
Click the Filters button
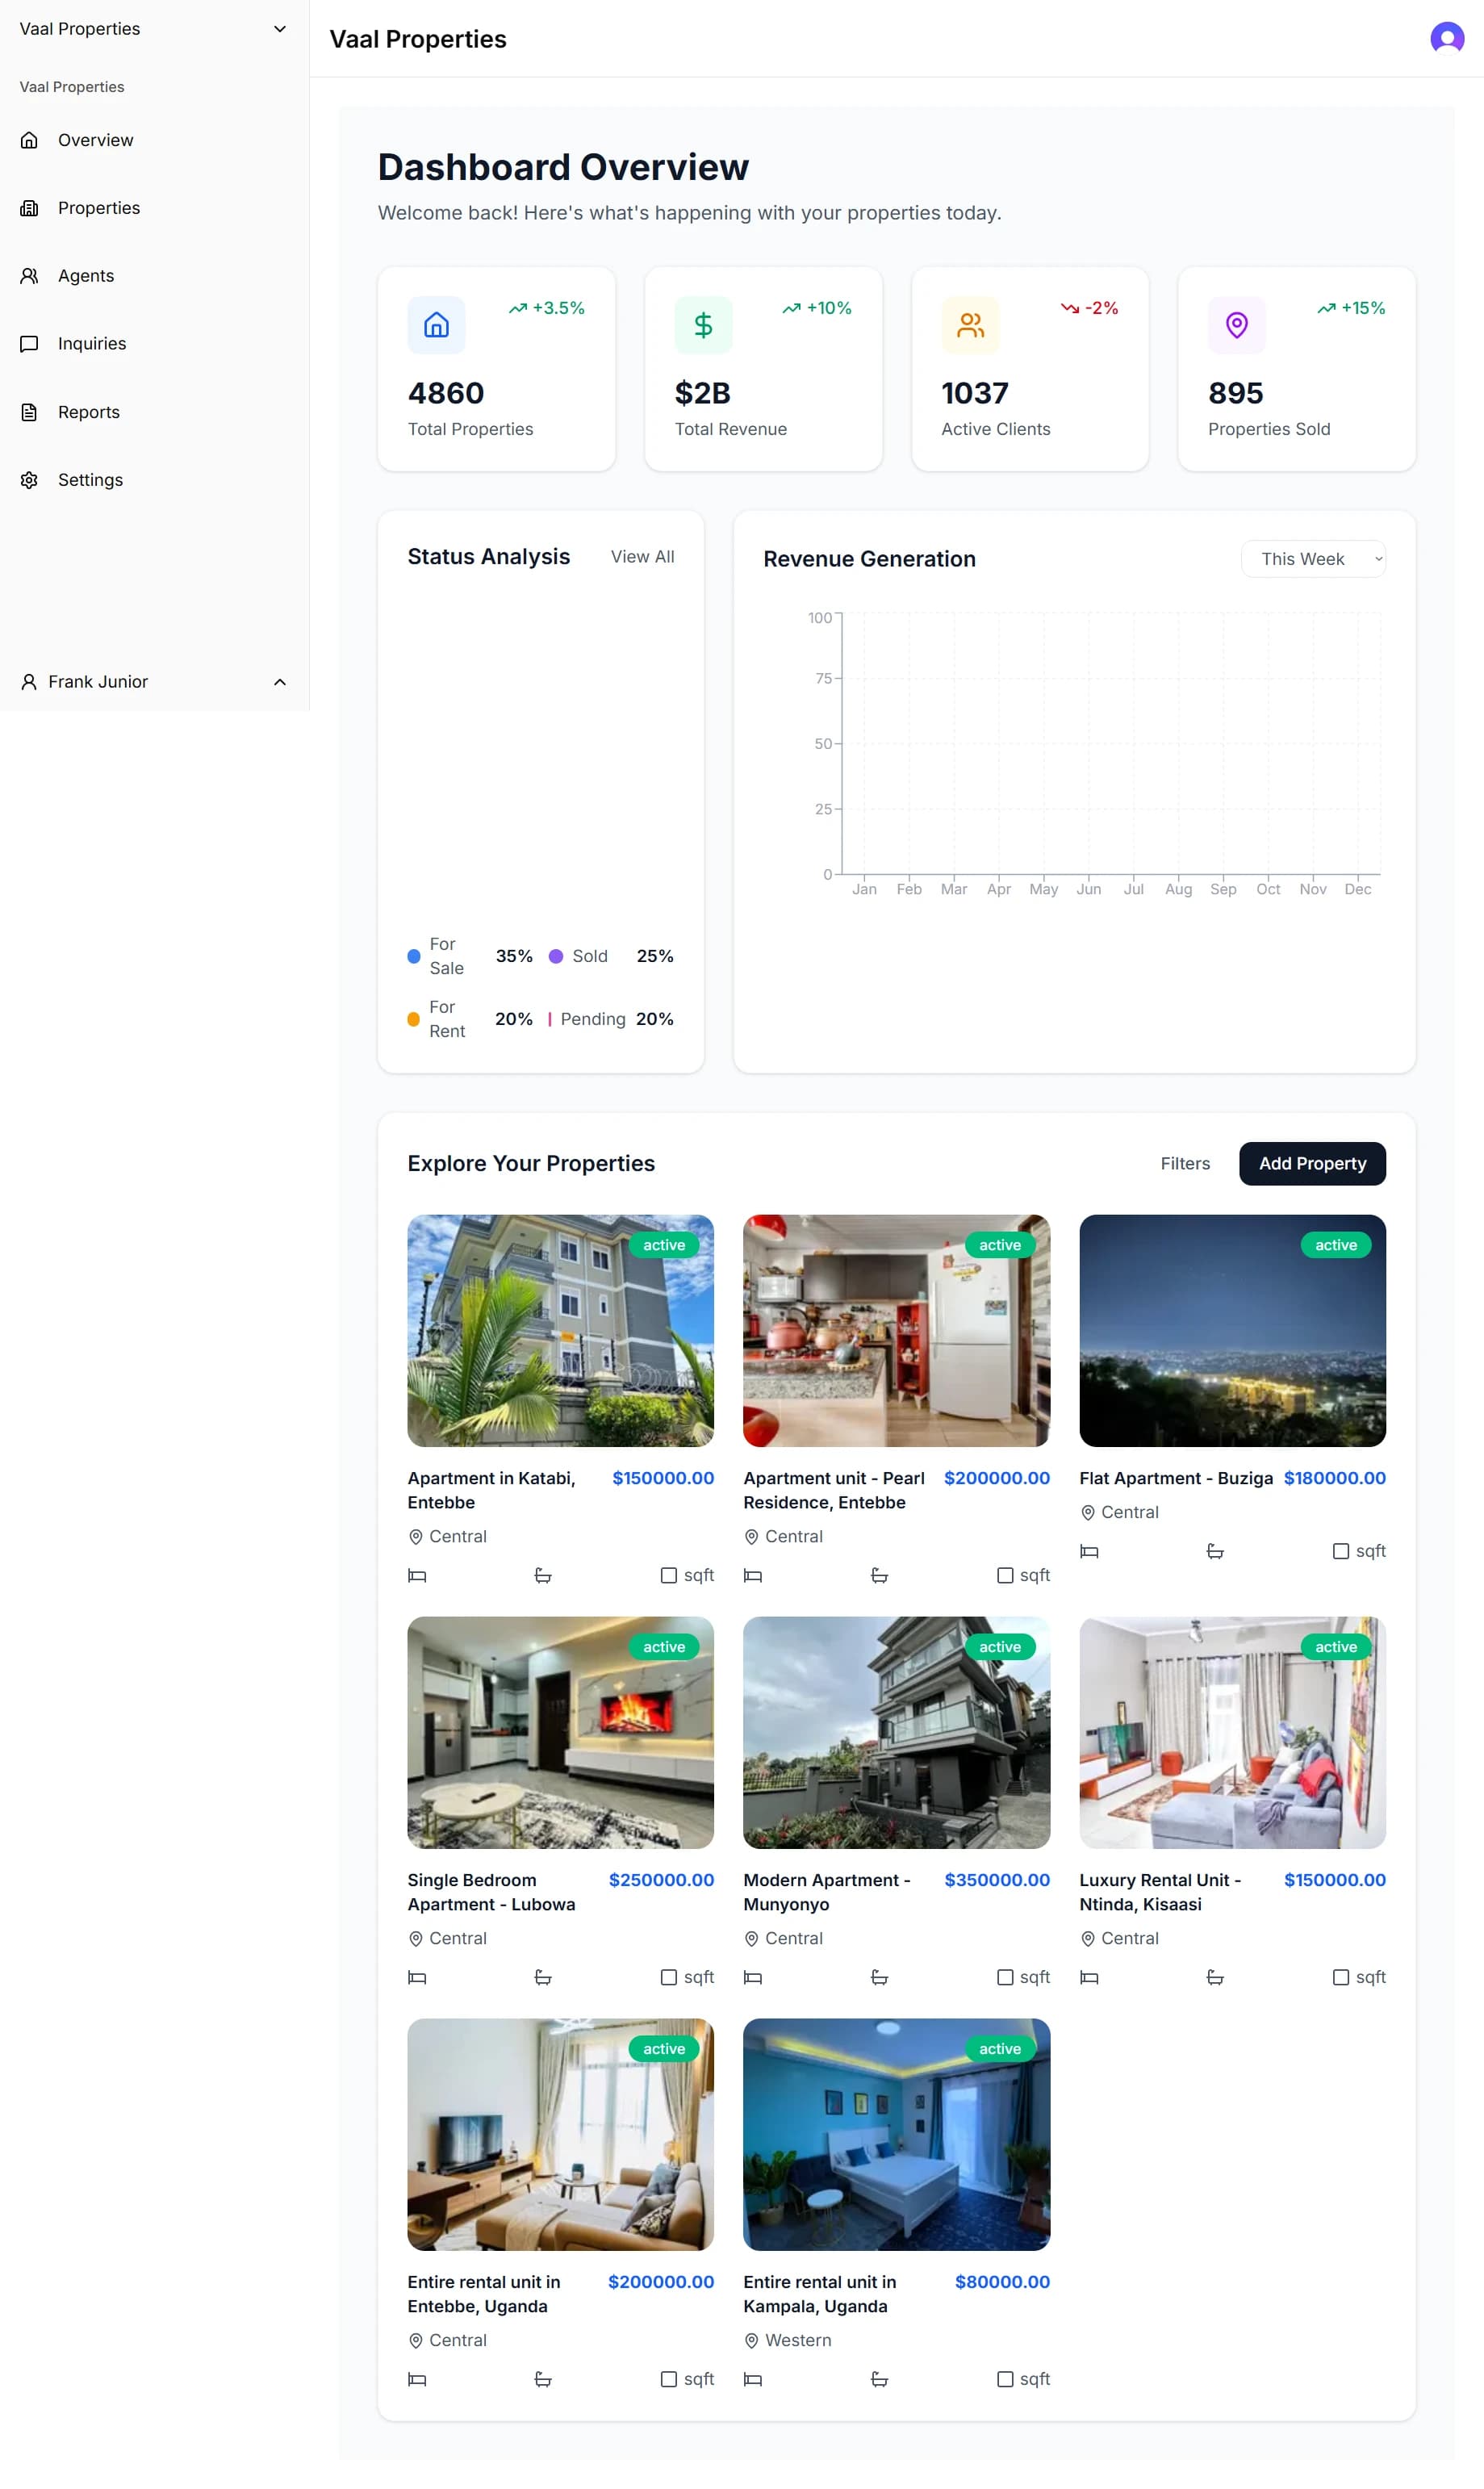click(x=1184, y=1163)
